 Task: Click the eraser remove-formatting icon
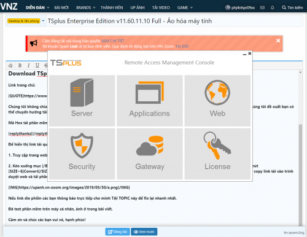tap(10, 66)
